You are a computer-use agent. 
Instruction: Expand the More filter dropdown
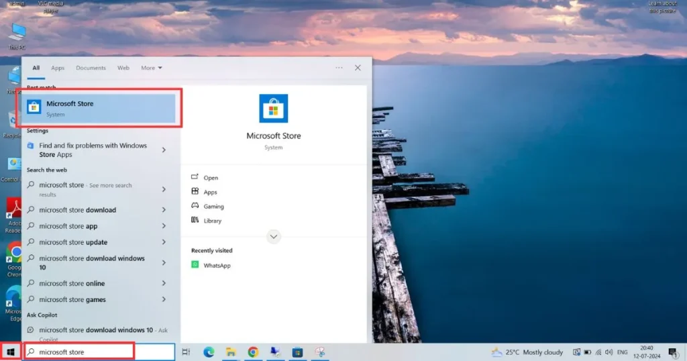point(152,68)
